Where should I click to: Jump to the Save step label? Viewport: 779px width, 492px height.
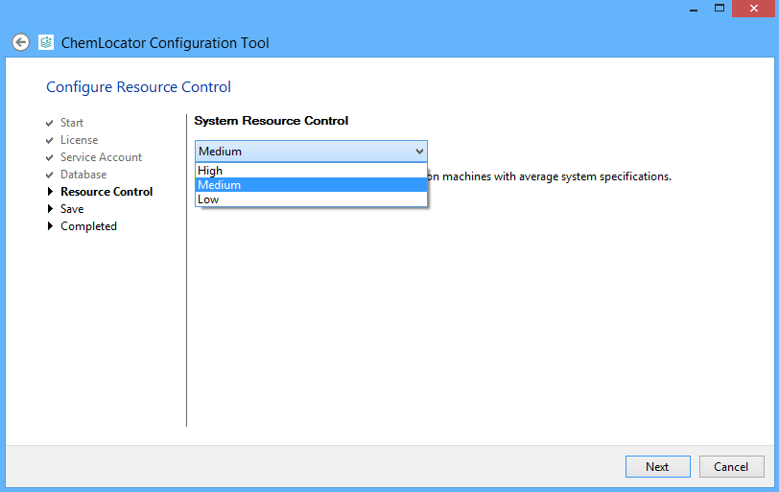pyautogui.click(x=72, y=209)
